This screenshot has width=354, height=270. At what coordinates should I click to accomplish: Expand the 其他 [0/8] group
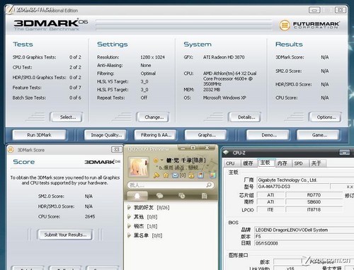pyautogui.click(x=129, y=217)
